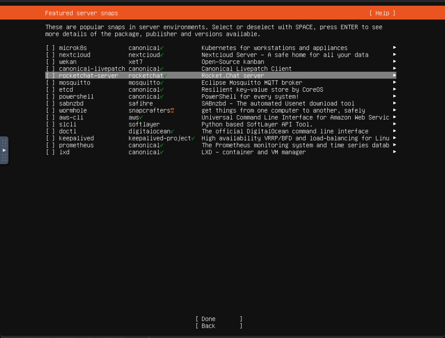Select the aws-cli snap checkbox
The image size is (445, 338).
50,117
